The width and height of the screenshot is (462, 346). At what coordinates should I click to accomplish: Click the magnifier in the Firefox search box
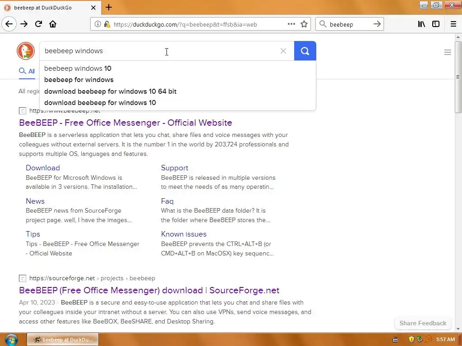[x=323, y=24]
